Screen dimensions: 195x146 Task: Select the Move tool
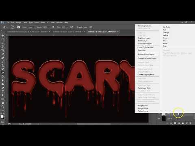click(x=2, y=35)
